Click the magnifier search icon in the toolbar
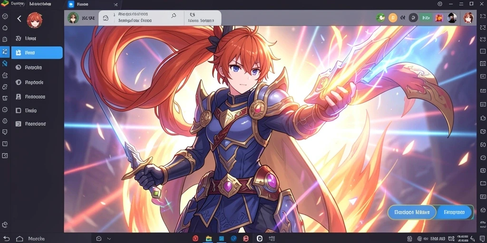This screenshot has height=243, width=487. [174, 16]
